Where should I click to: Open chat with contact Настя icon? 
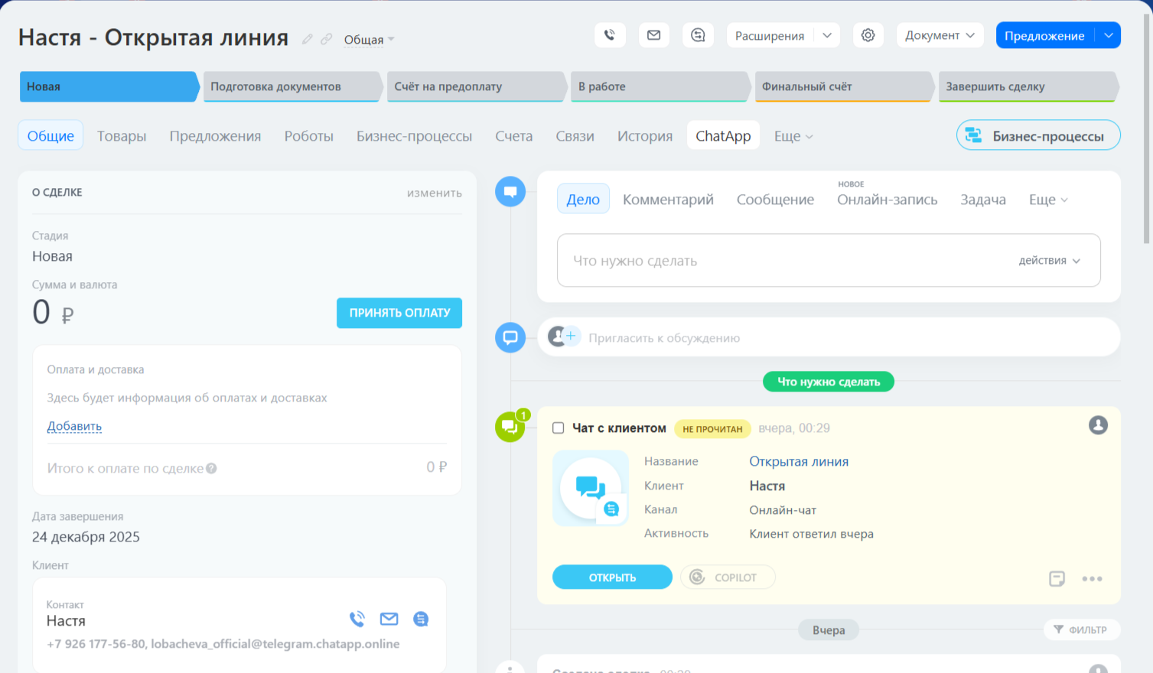click(421, 619)
